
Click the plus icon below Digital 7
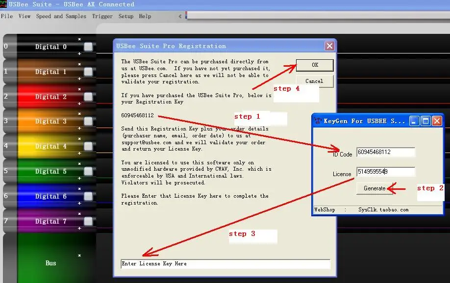79,228
